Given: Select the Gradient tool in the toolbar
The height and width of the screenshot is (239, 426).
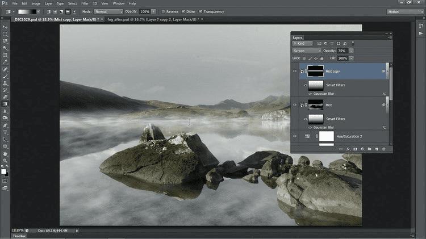Looking at the screenshot, I should click(5, 104).
